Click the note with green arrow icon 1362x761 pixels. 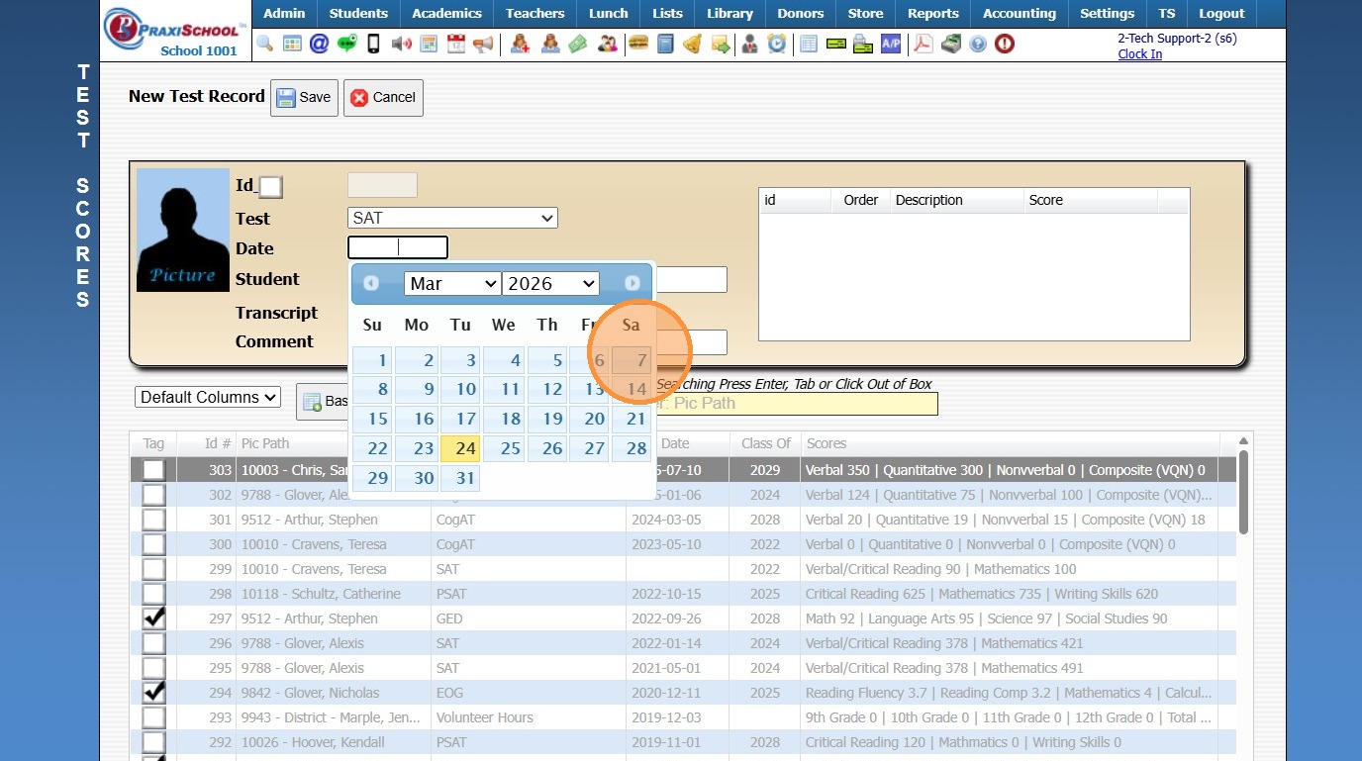pos(721,44)
